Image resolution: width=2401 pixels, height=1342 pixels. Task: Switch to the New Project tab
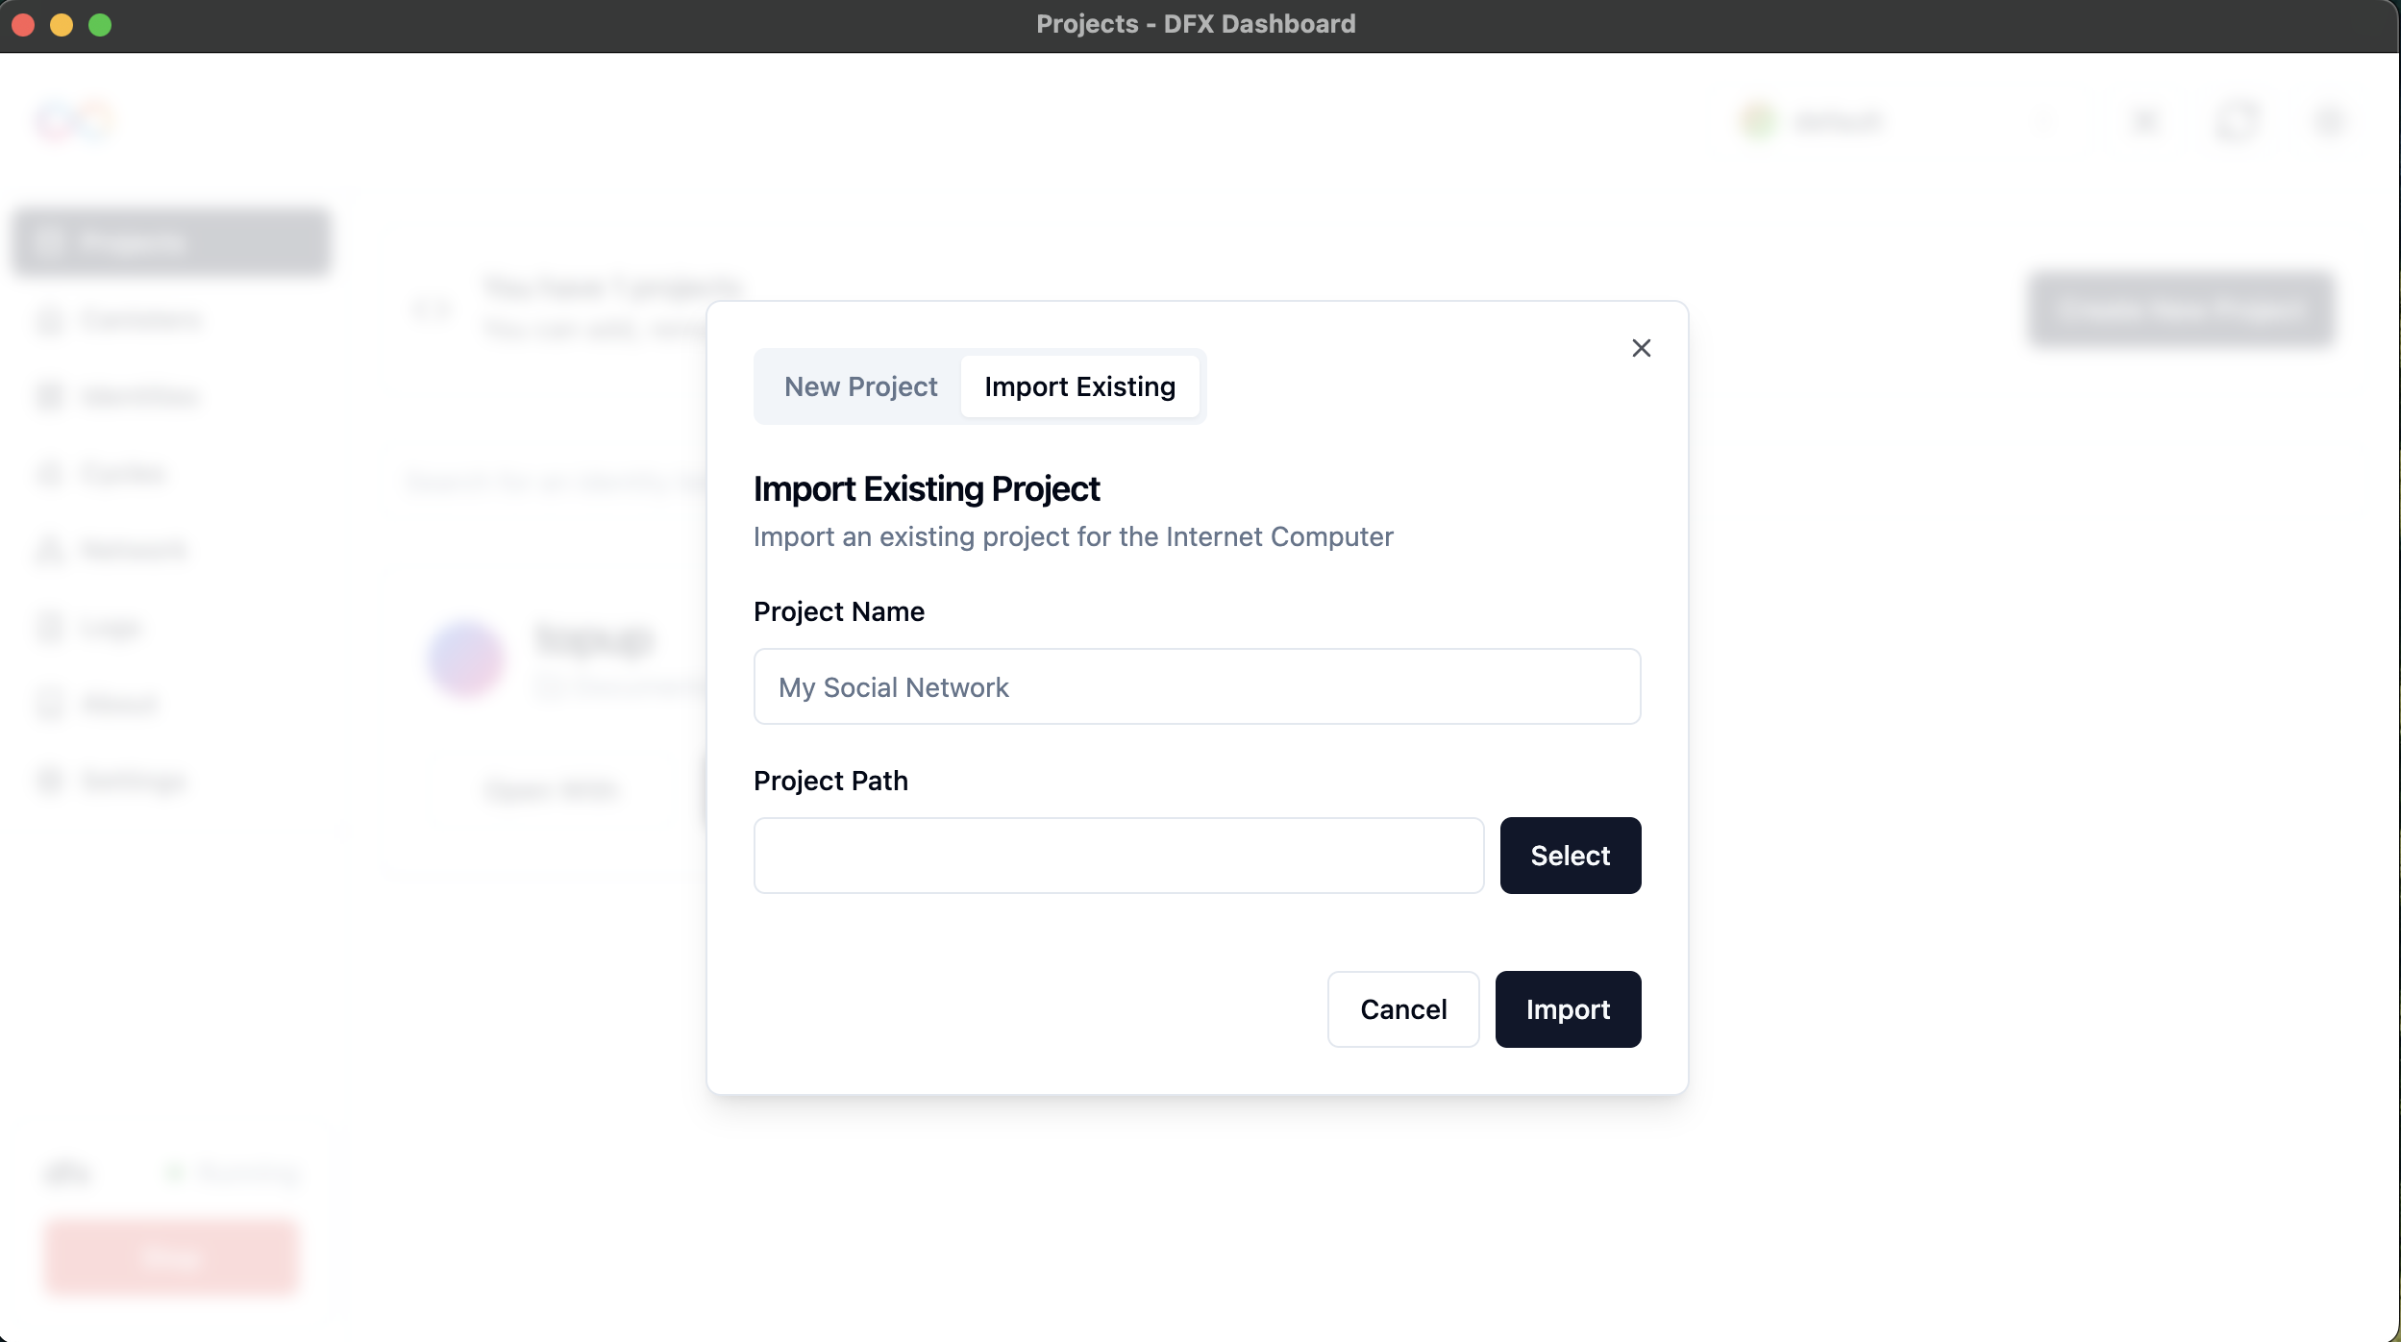pos(861,385)
